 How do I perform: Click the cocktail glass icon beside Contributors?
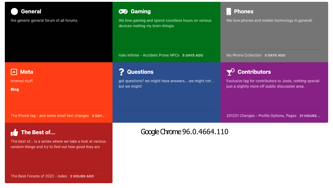click(x=230, y=72)
